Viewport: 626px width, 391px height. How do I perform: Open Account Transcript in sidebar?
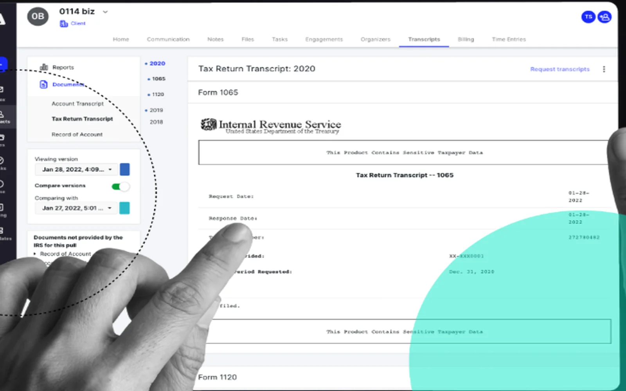[x=77, y=104]
